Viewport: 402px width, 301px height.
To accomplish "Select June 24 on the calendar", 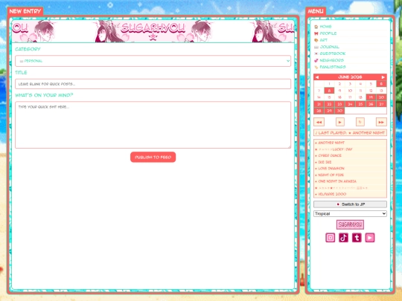I will pos(350,104).
